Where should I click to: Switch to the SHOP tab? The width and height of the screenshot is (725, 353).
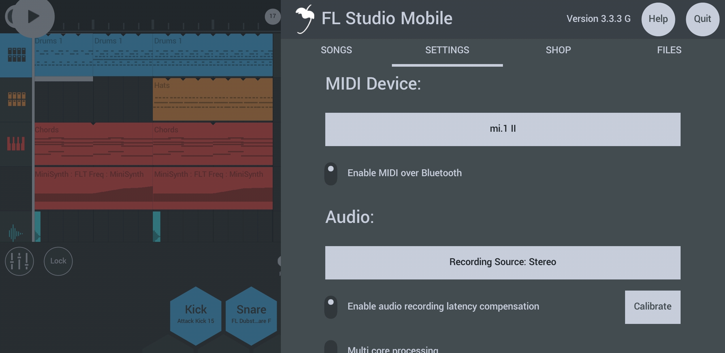(558, 50)
